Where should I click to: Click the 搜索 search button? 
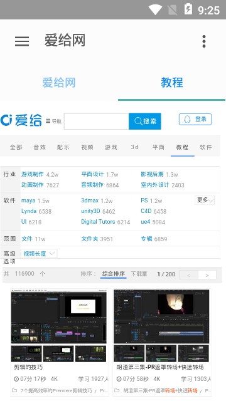pyautogui.click(x=145, y=121)
